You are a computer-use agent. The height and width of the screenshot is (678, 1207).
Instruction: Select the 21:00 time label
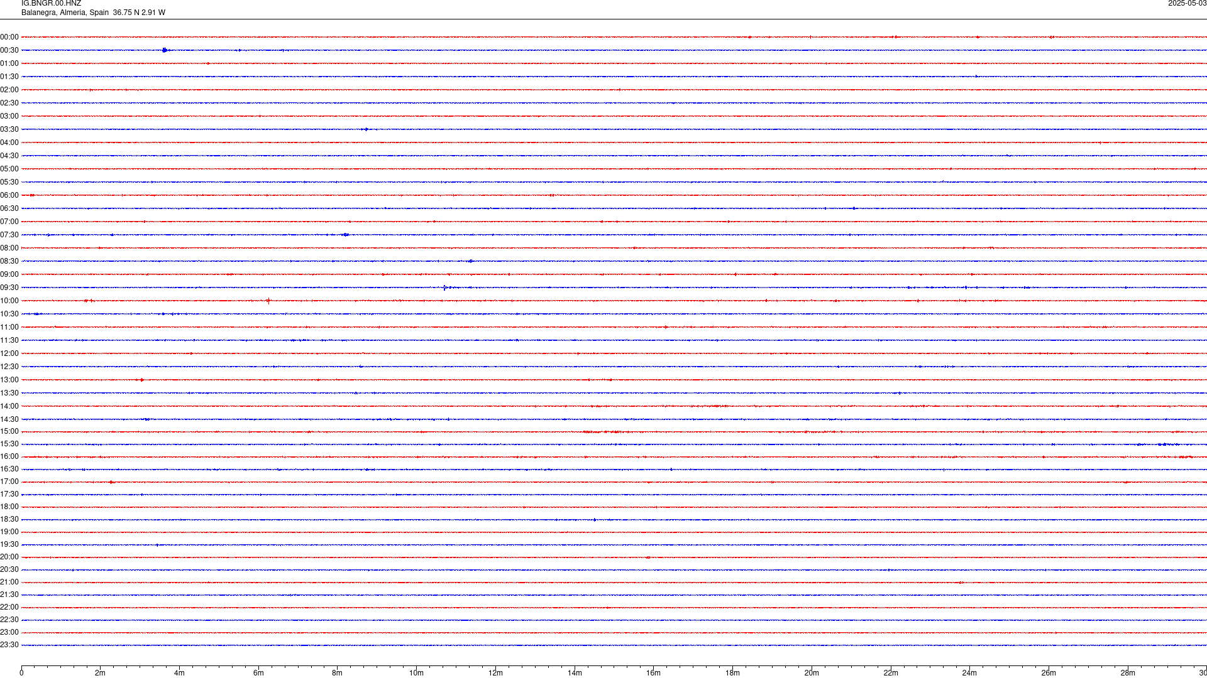(9, 582)
